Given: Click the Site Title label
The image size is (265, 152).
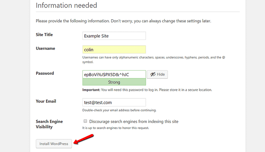Looking at the screenshot, I should tap(44, 35).
